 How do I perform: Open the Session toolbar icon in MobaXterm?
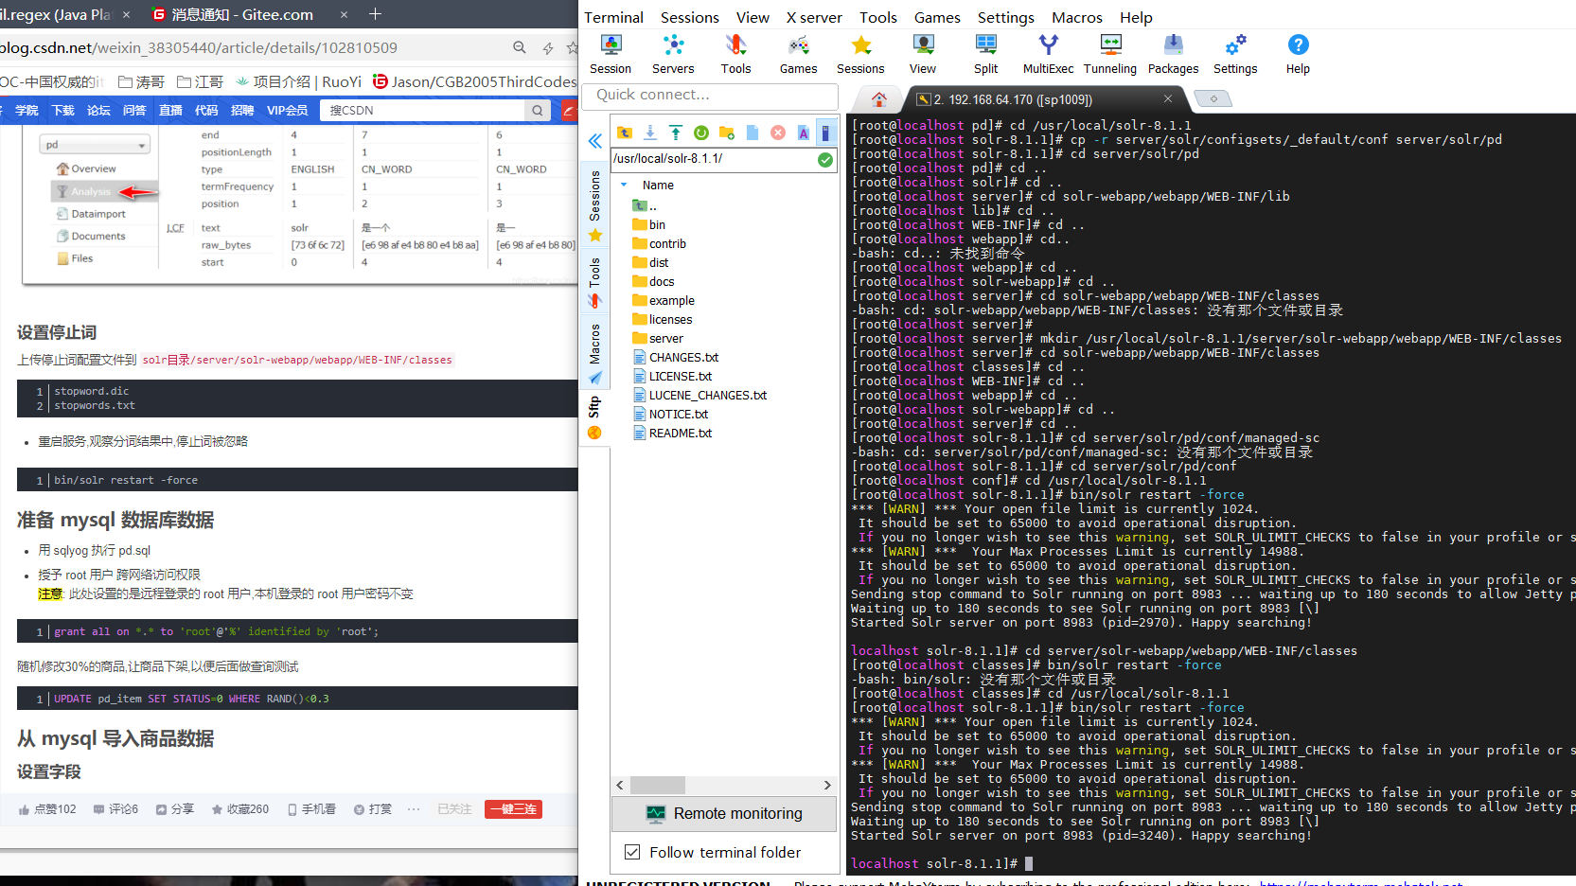(x=611, y=54)
